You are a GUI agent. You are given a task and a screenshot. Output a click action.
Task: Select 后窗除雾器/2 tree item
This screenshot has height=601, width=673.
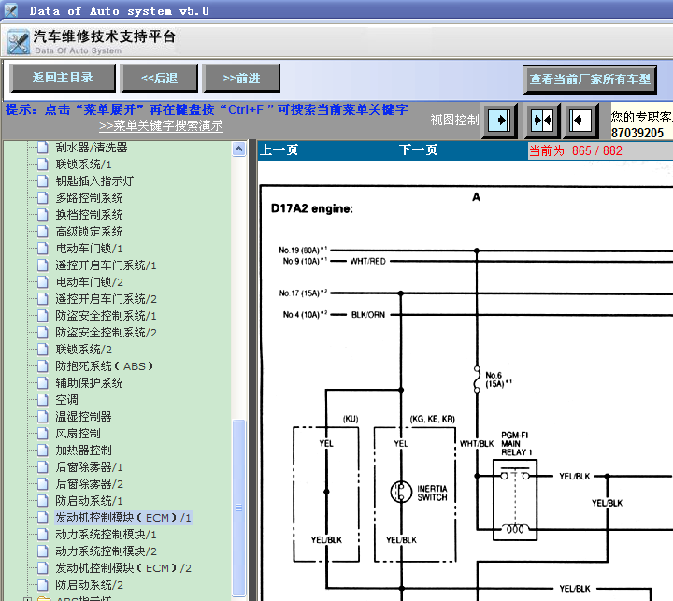(90, 484)
